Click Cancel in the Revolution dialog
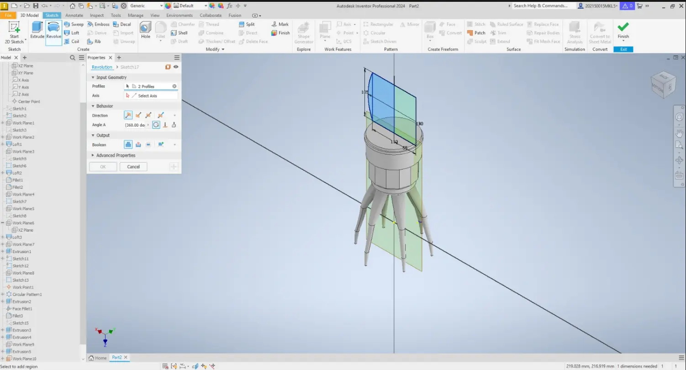This screenshot has width=686, height=370. tap(133, 166)
